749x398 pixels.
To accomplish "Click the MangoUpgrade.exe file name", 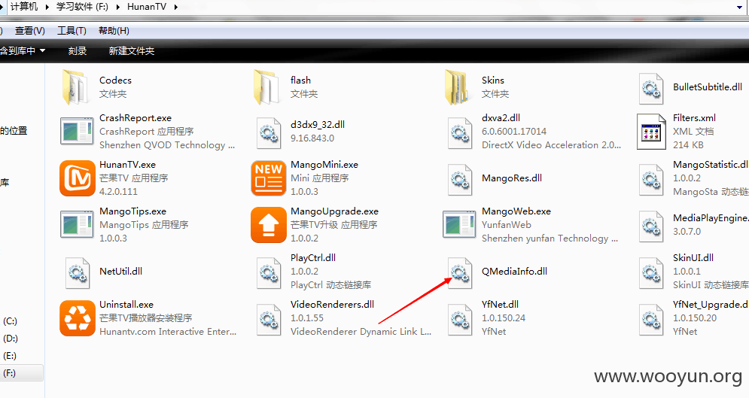I will (x=334, y=211).
